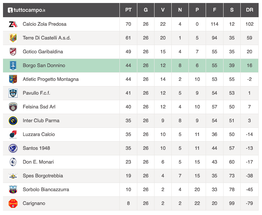Select the Don E. Monari team name

click(38, 162)
